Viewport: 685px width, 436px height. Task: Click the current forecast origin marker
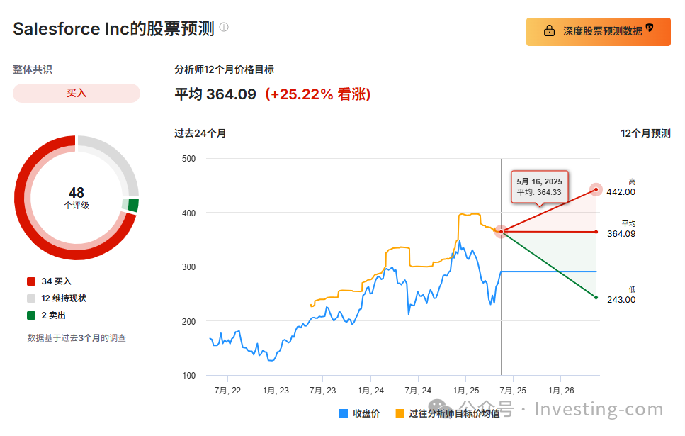[501, 231]
